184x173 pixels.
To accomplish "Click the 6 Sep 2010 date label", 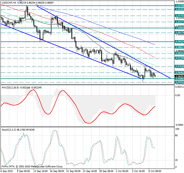I will click(7, 171).
